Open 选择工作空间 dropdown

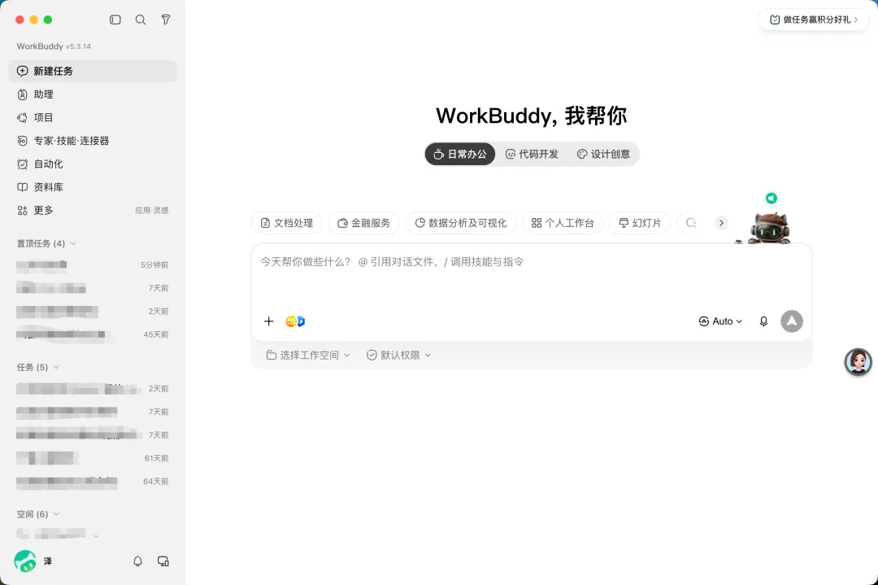(x=308, y=355)
